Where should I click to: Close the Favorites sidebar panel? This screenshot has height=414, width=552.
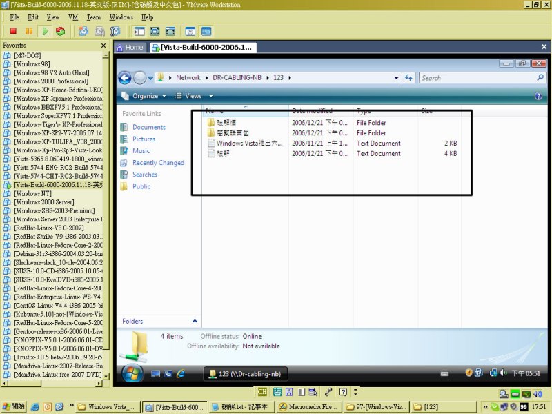tap(103, 46)
